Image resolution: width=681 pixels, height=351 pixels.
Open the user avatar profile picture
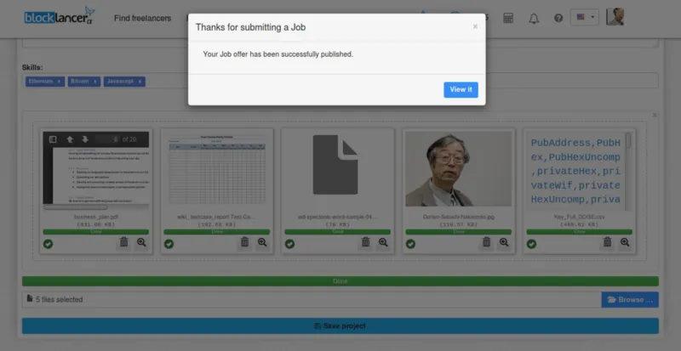pyautogui.click(x=615, y=17)
